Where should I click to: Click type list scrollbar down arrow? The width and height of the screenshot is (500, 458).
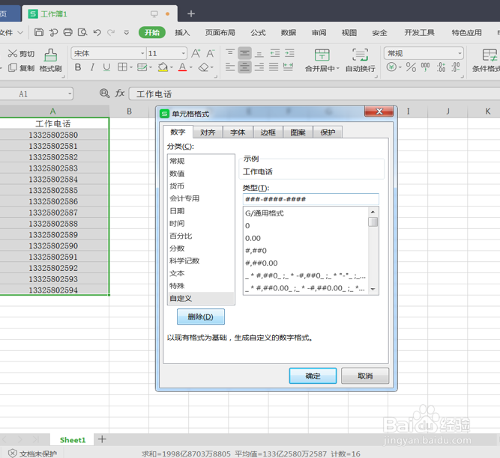pyautogui.click(x=373, y=289)
